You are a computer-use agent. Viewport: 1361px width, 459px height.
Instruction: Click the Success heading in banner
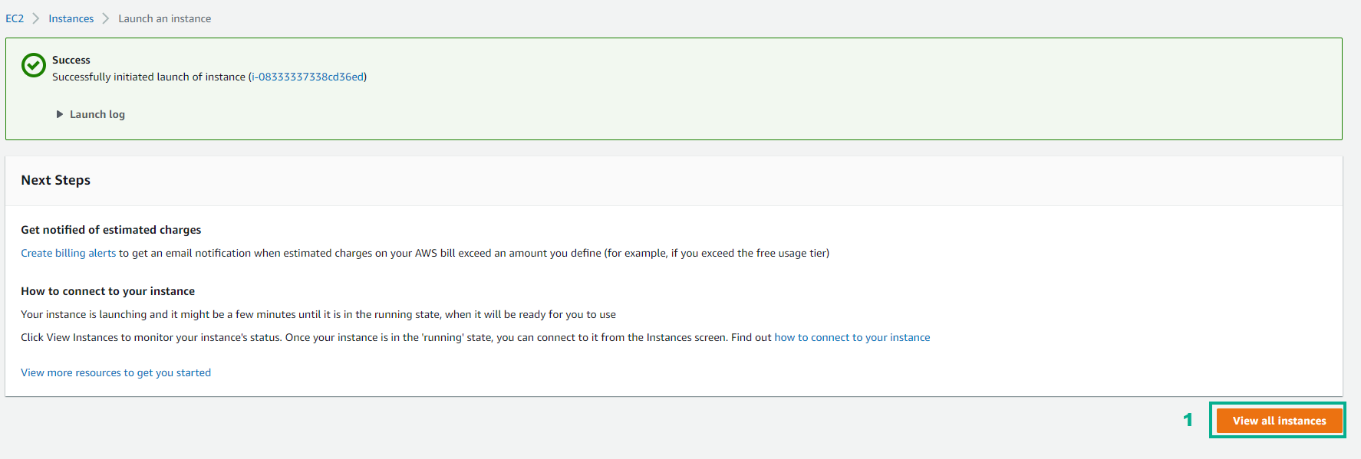71,60
